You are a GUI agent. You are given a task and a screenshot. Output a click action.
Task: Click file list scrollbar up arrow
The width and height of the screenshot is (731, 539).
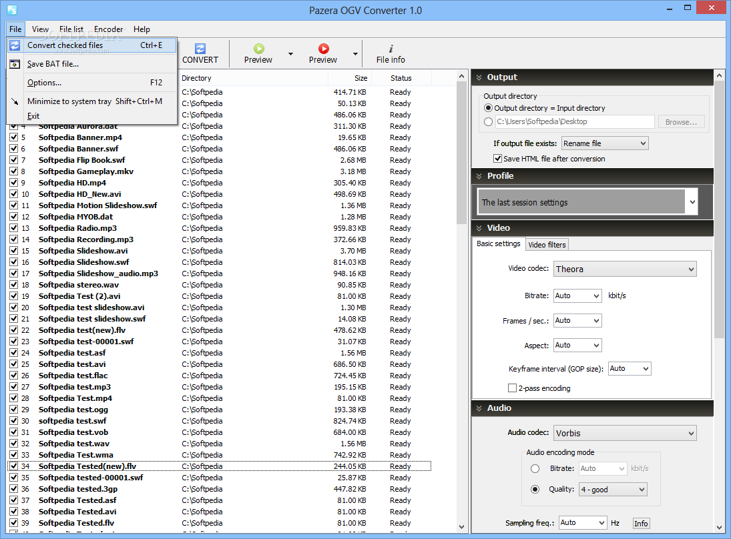tap(461, 76)
